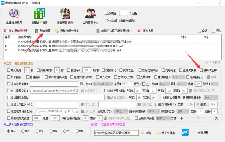
Task: Open the 速度 speed dropdown
Action: click(x=214, y=84)
